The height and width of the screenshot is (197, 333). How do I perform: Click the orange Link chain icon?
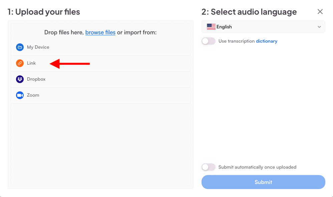click(x=20, y=63)
